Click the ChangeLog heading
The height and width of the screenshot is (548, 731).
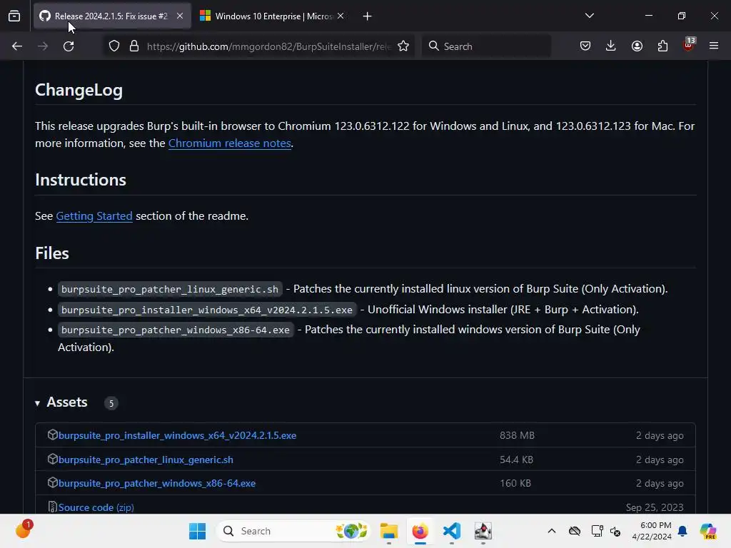[x=79, y=90]
